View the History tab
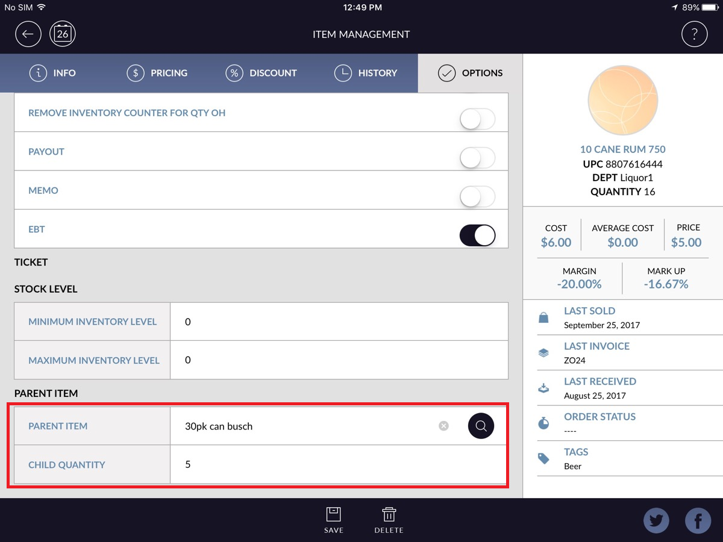This screenshot has height=542, width=723. (366, 73)
